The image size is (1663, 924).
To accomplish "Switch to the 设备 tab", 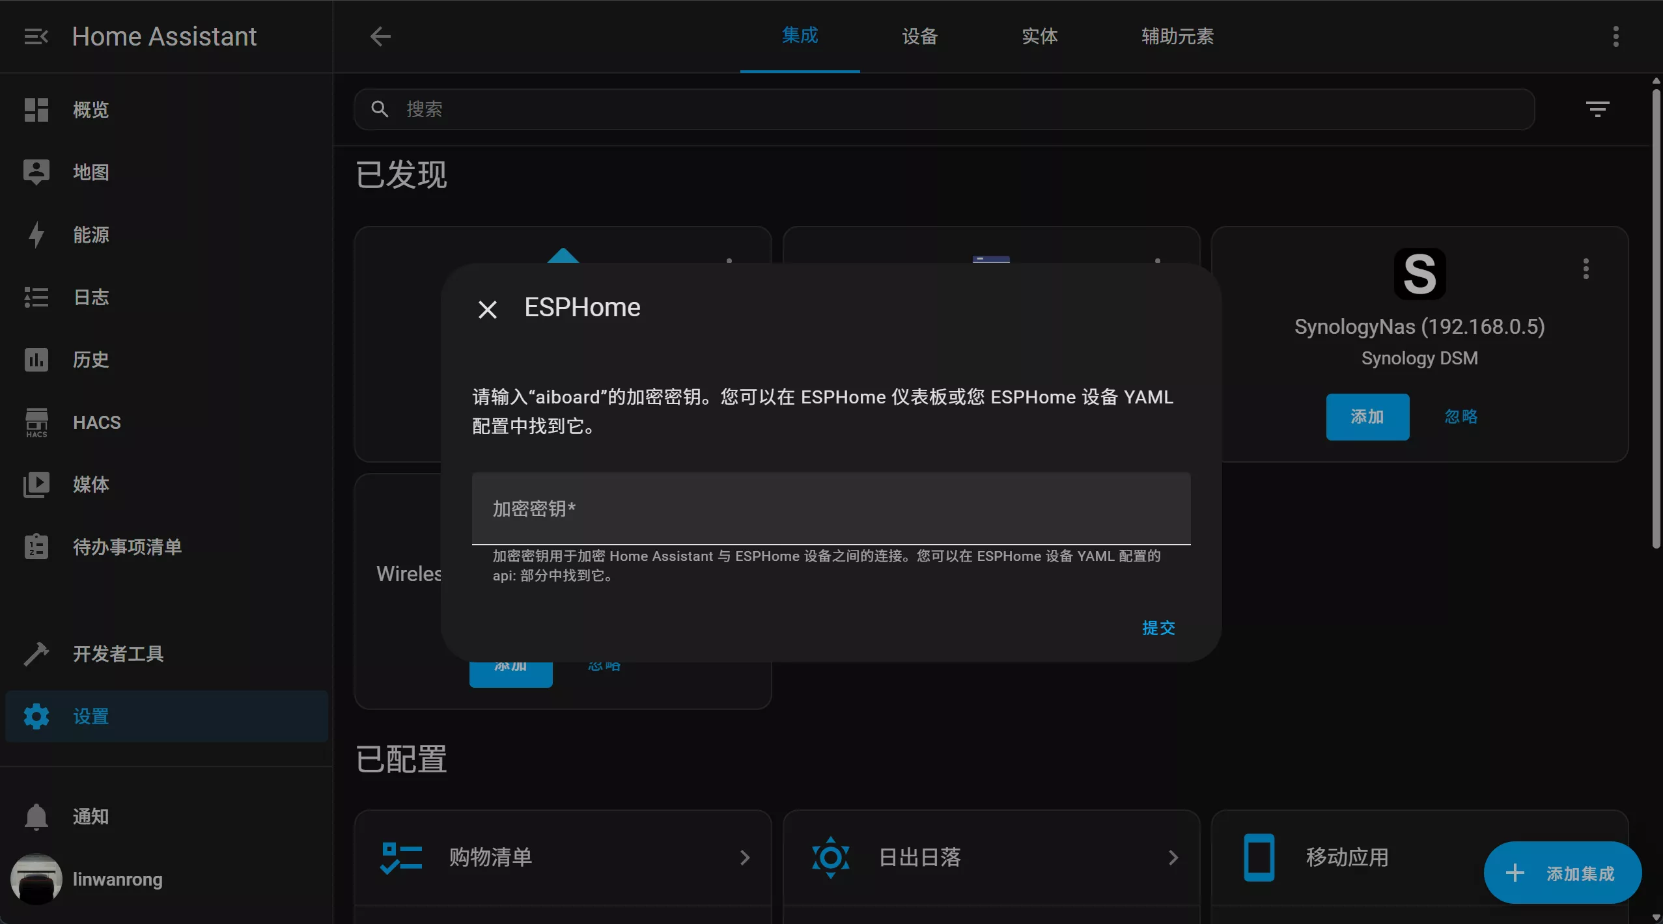I will tap(919, 36).
